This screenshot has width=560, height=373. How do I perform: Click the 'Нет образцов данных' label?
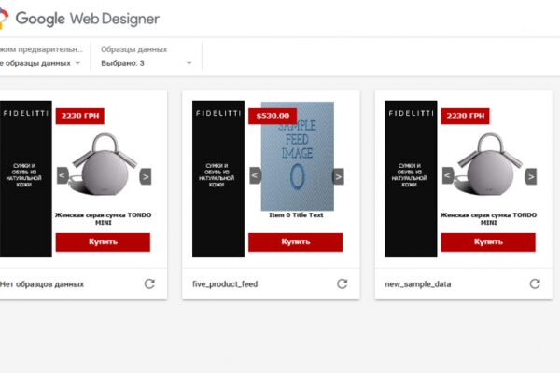point(42,284)
